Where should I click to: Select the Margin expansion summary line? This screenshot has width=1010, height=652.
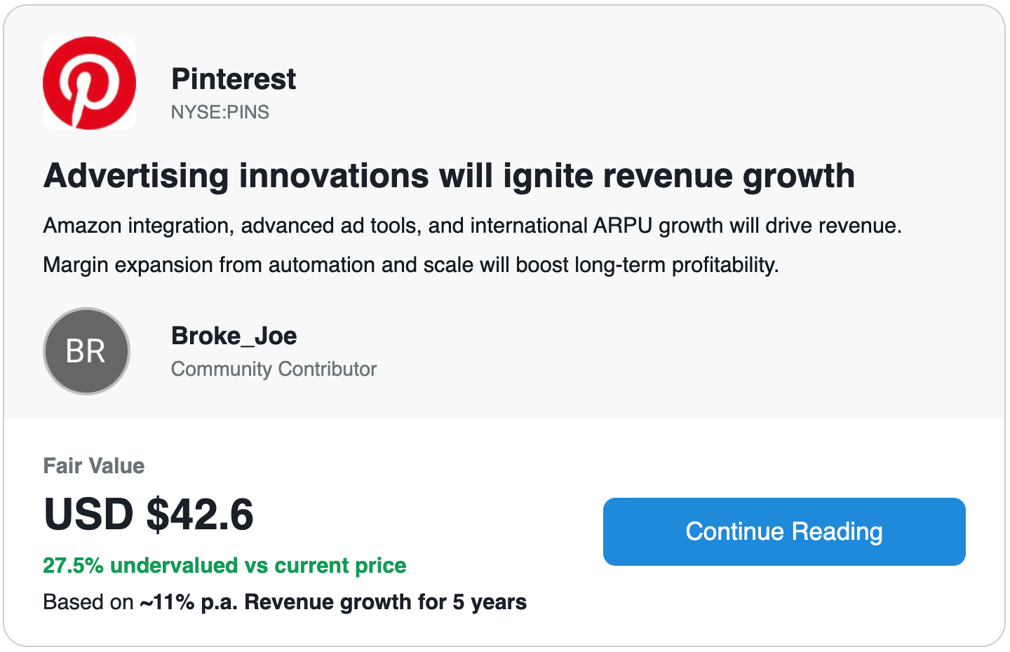411,265
